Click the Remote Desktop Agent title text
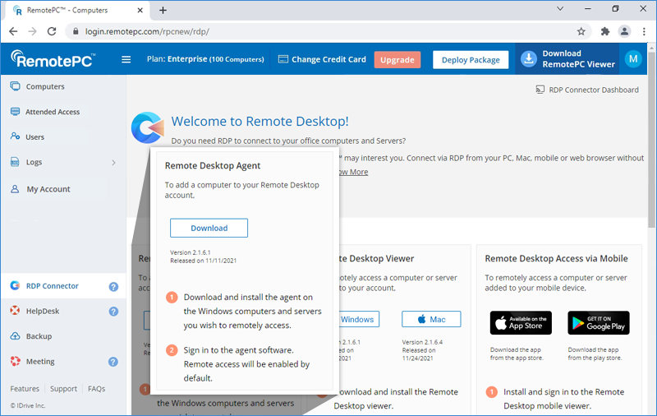This screenshot has width=657, height=416. coord(213,165)
